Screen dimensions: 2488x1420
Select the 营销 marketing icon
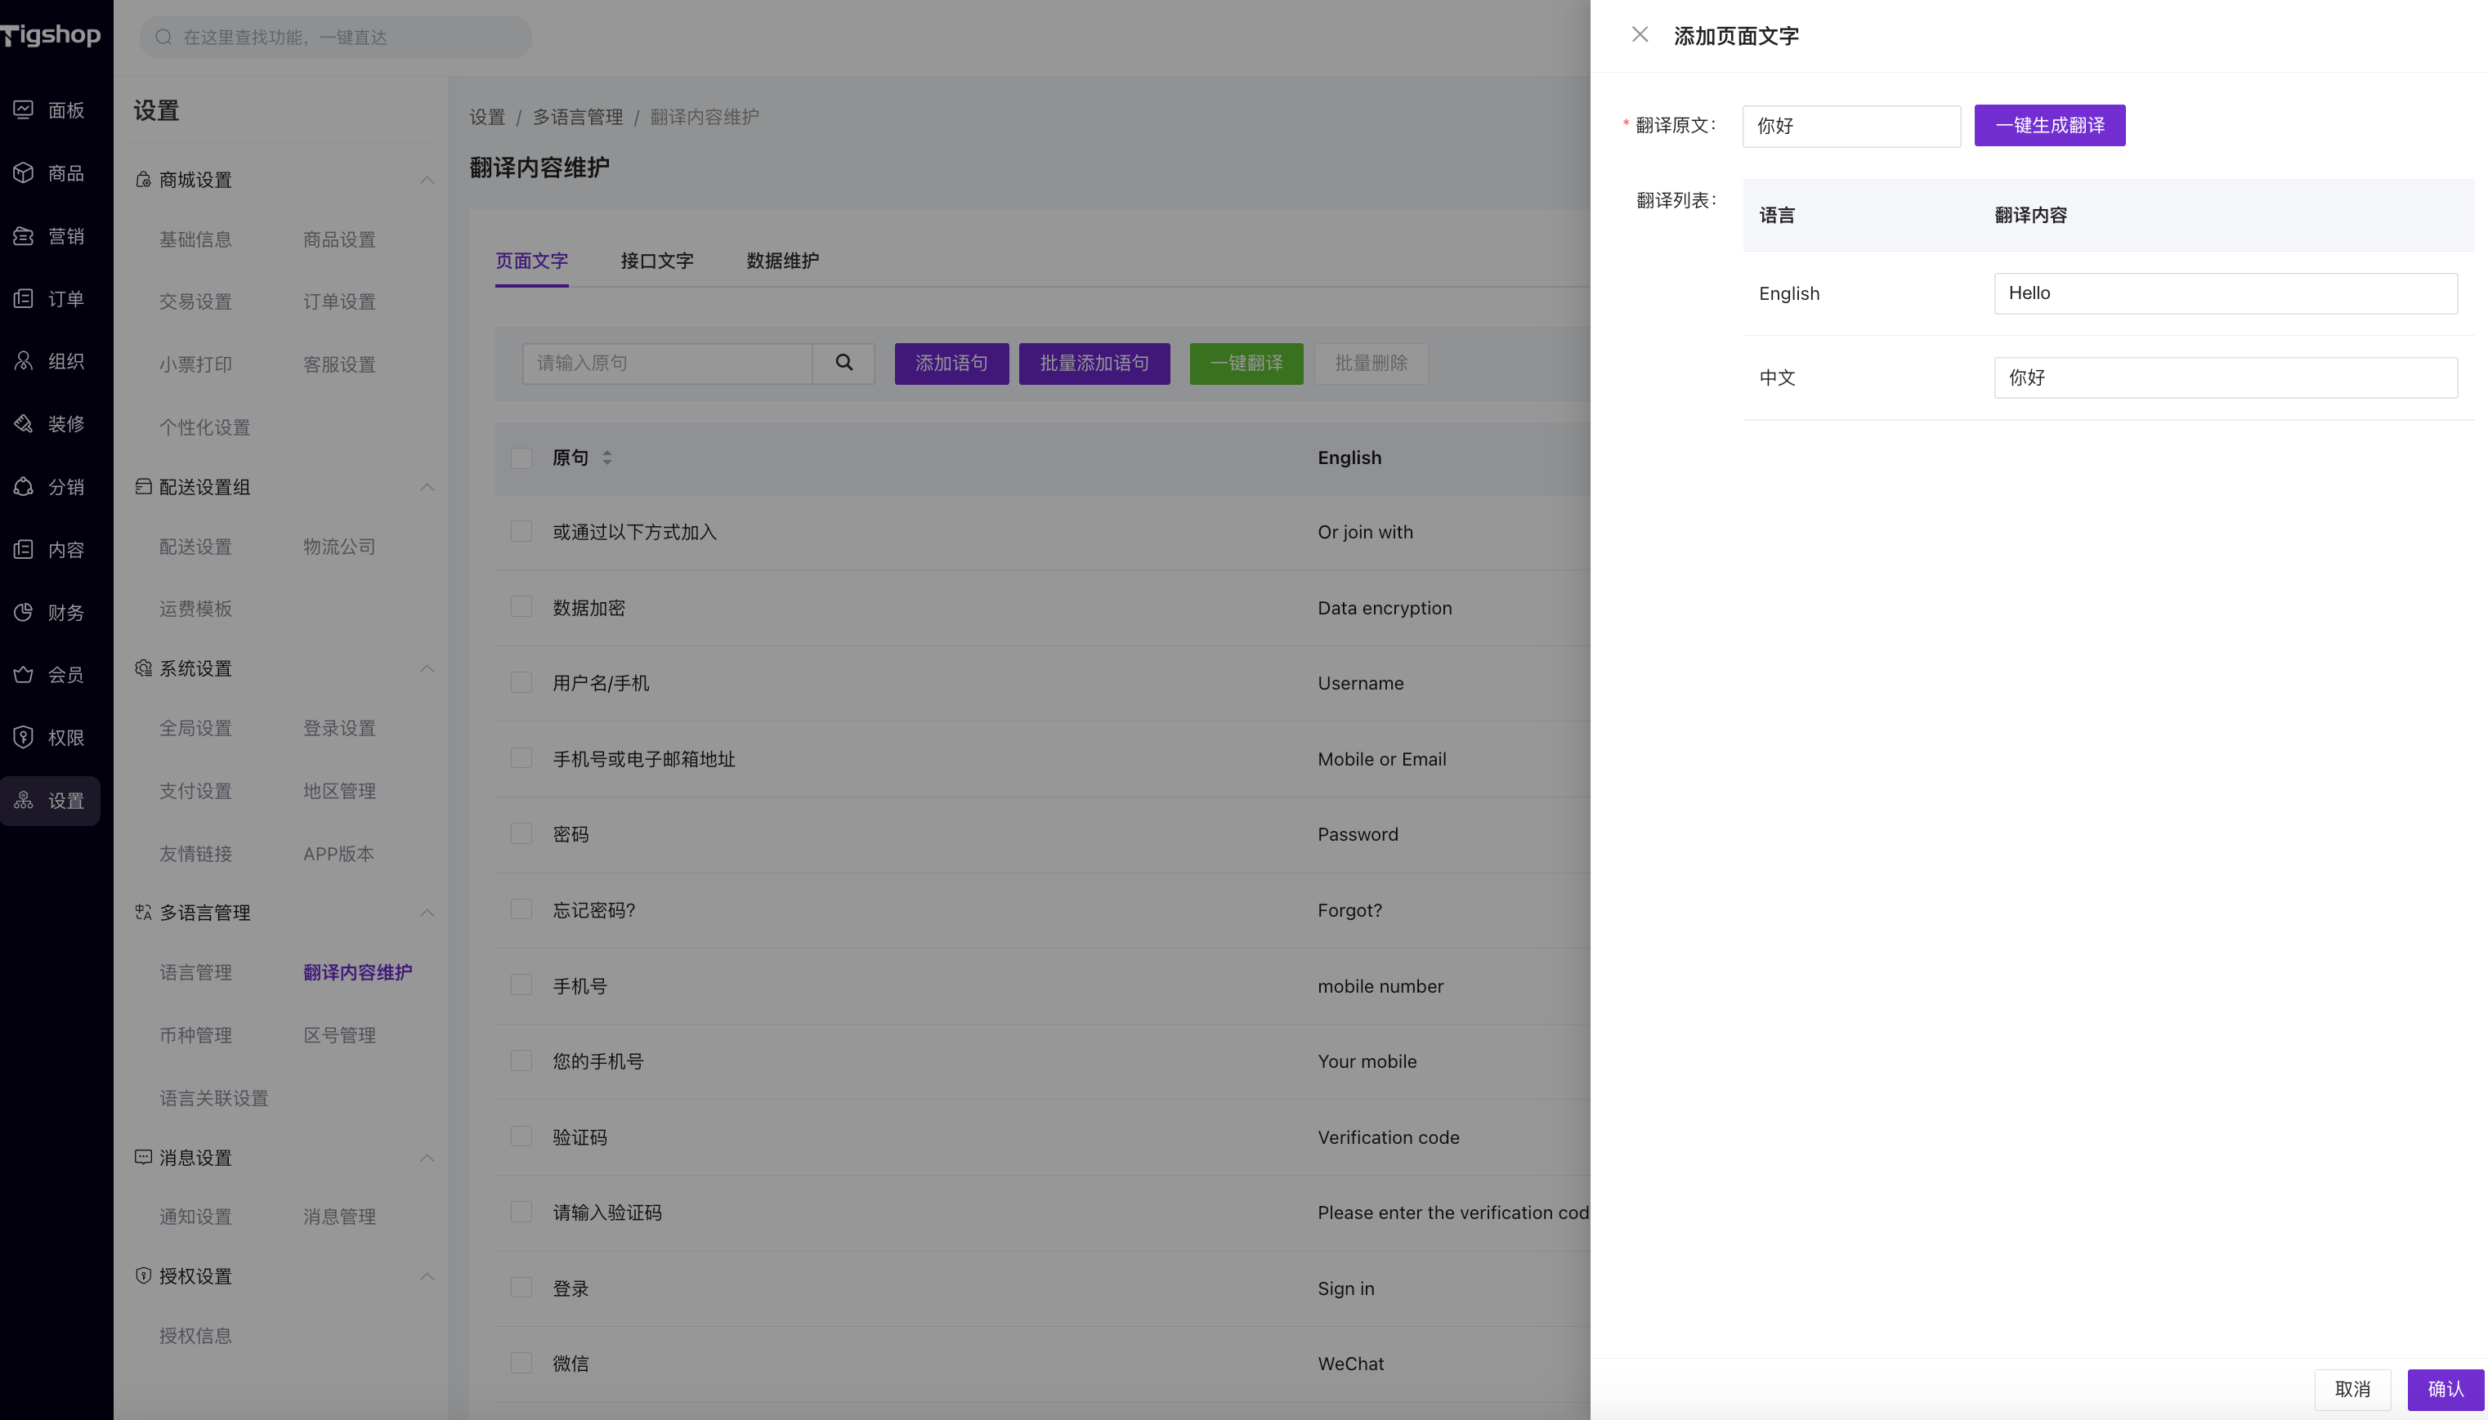24,236
